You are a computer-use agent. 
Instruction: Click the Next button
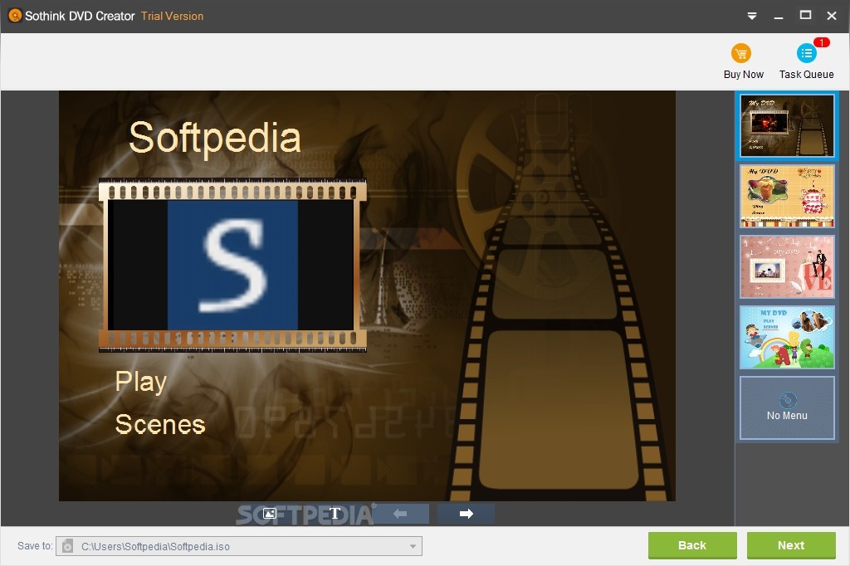click(x=791, y=545)
